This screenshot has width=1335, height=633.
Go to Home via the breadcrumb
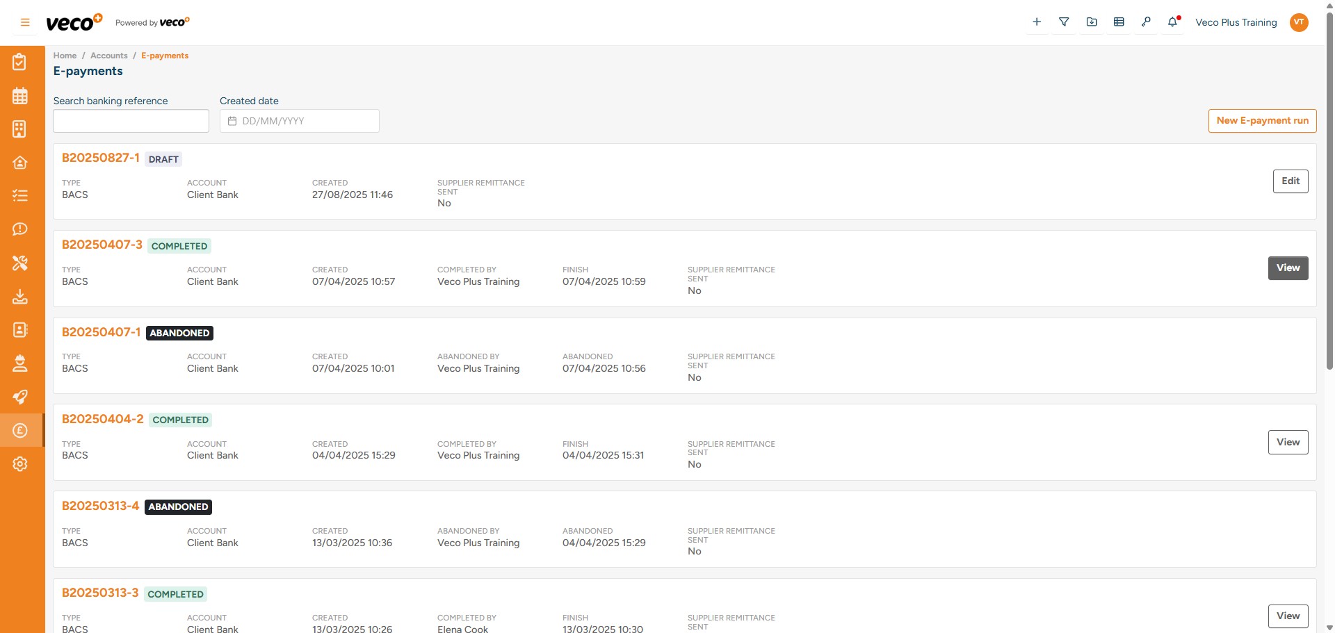point(65,56)
